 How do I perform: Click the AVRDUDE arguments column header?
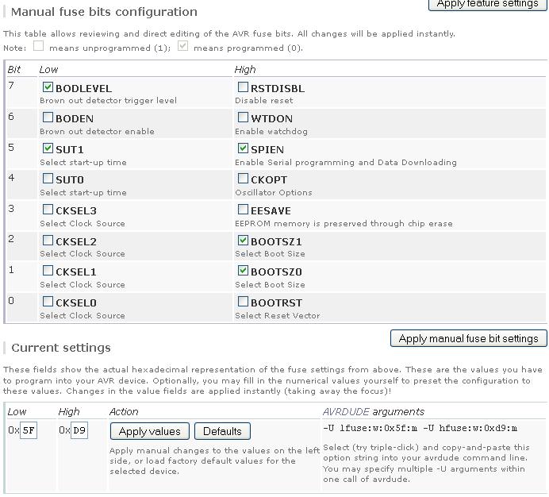(x=373, y=411)
